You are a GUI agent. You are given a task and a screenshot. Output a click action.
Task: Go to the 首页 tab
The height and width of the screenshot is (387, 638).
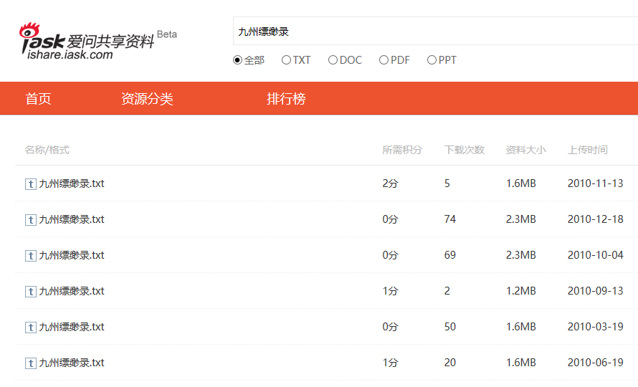point(39,99)
